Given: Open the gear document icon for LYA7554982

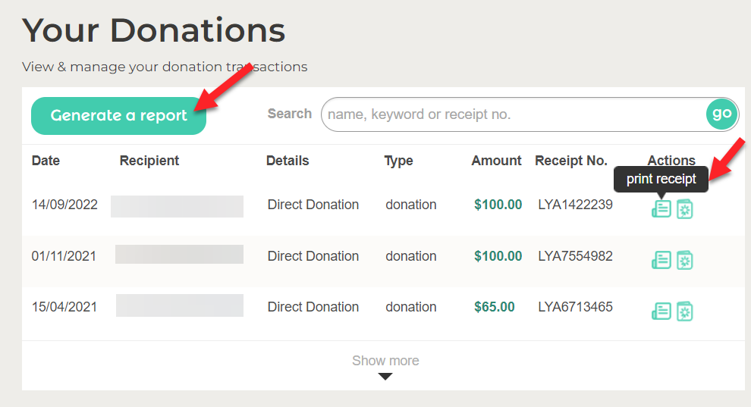Looking at the screenshot, I should point(685,260).
